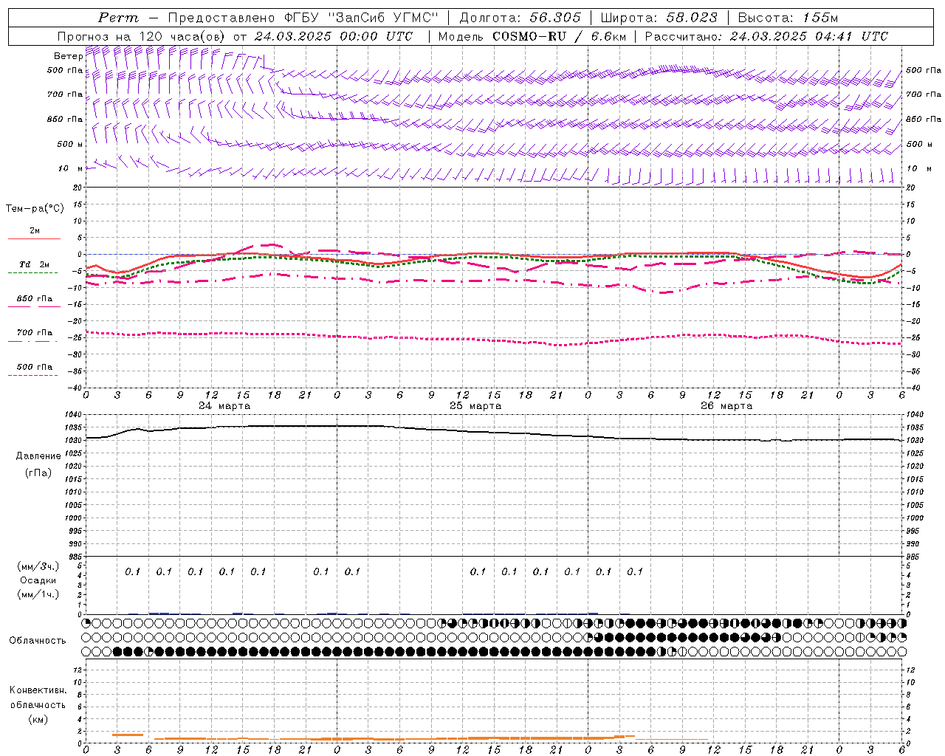This screenshot has width=945, height=756.
Task: Click the "Ветер" wind panel label
Action: [69, 56]
